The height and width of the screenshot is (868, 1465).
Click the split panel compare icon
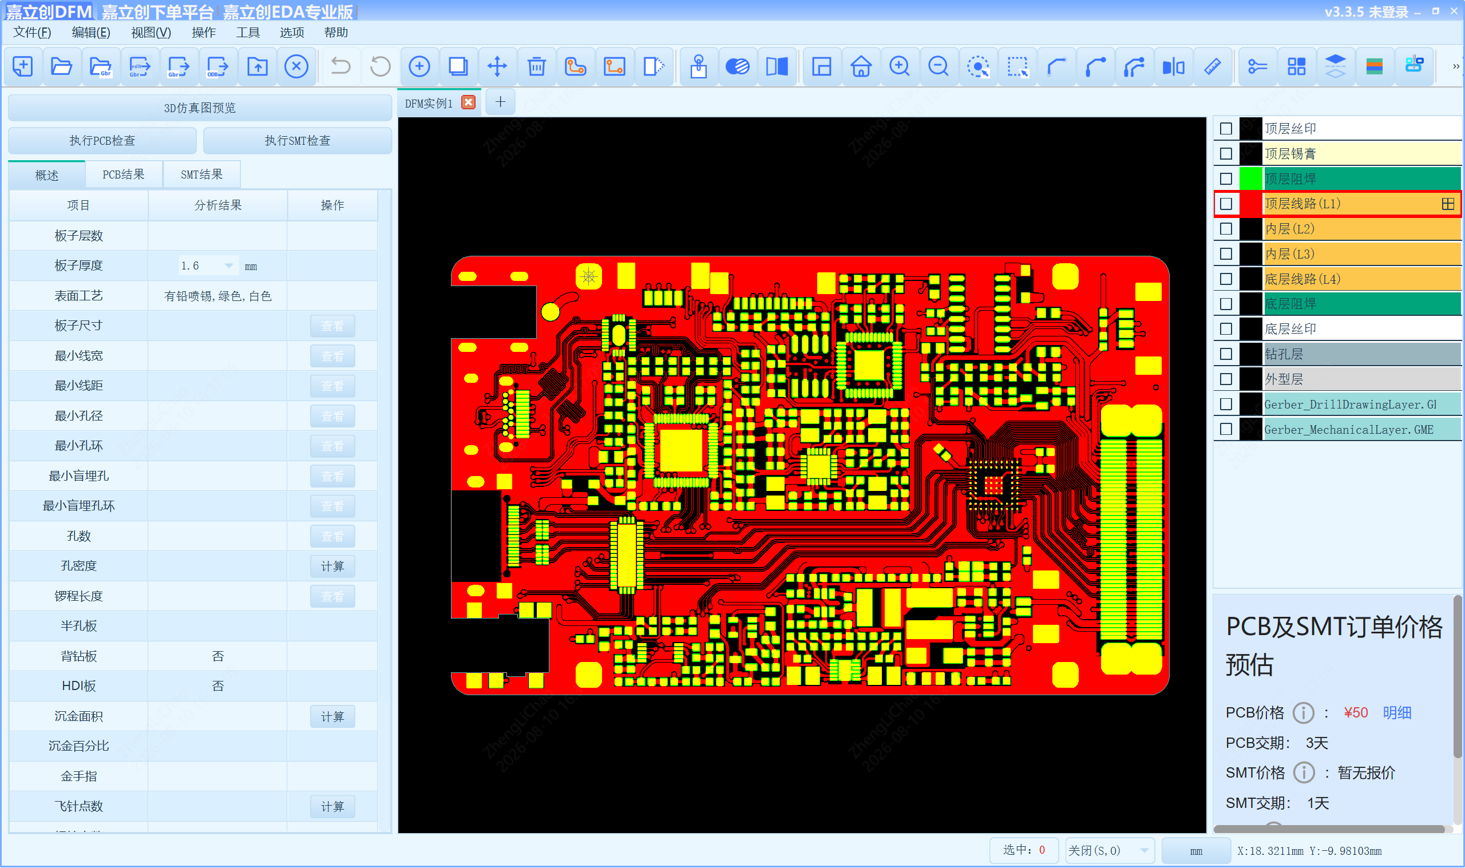coord(777,66)
